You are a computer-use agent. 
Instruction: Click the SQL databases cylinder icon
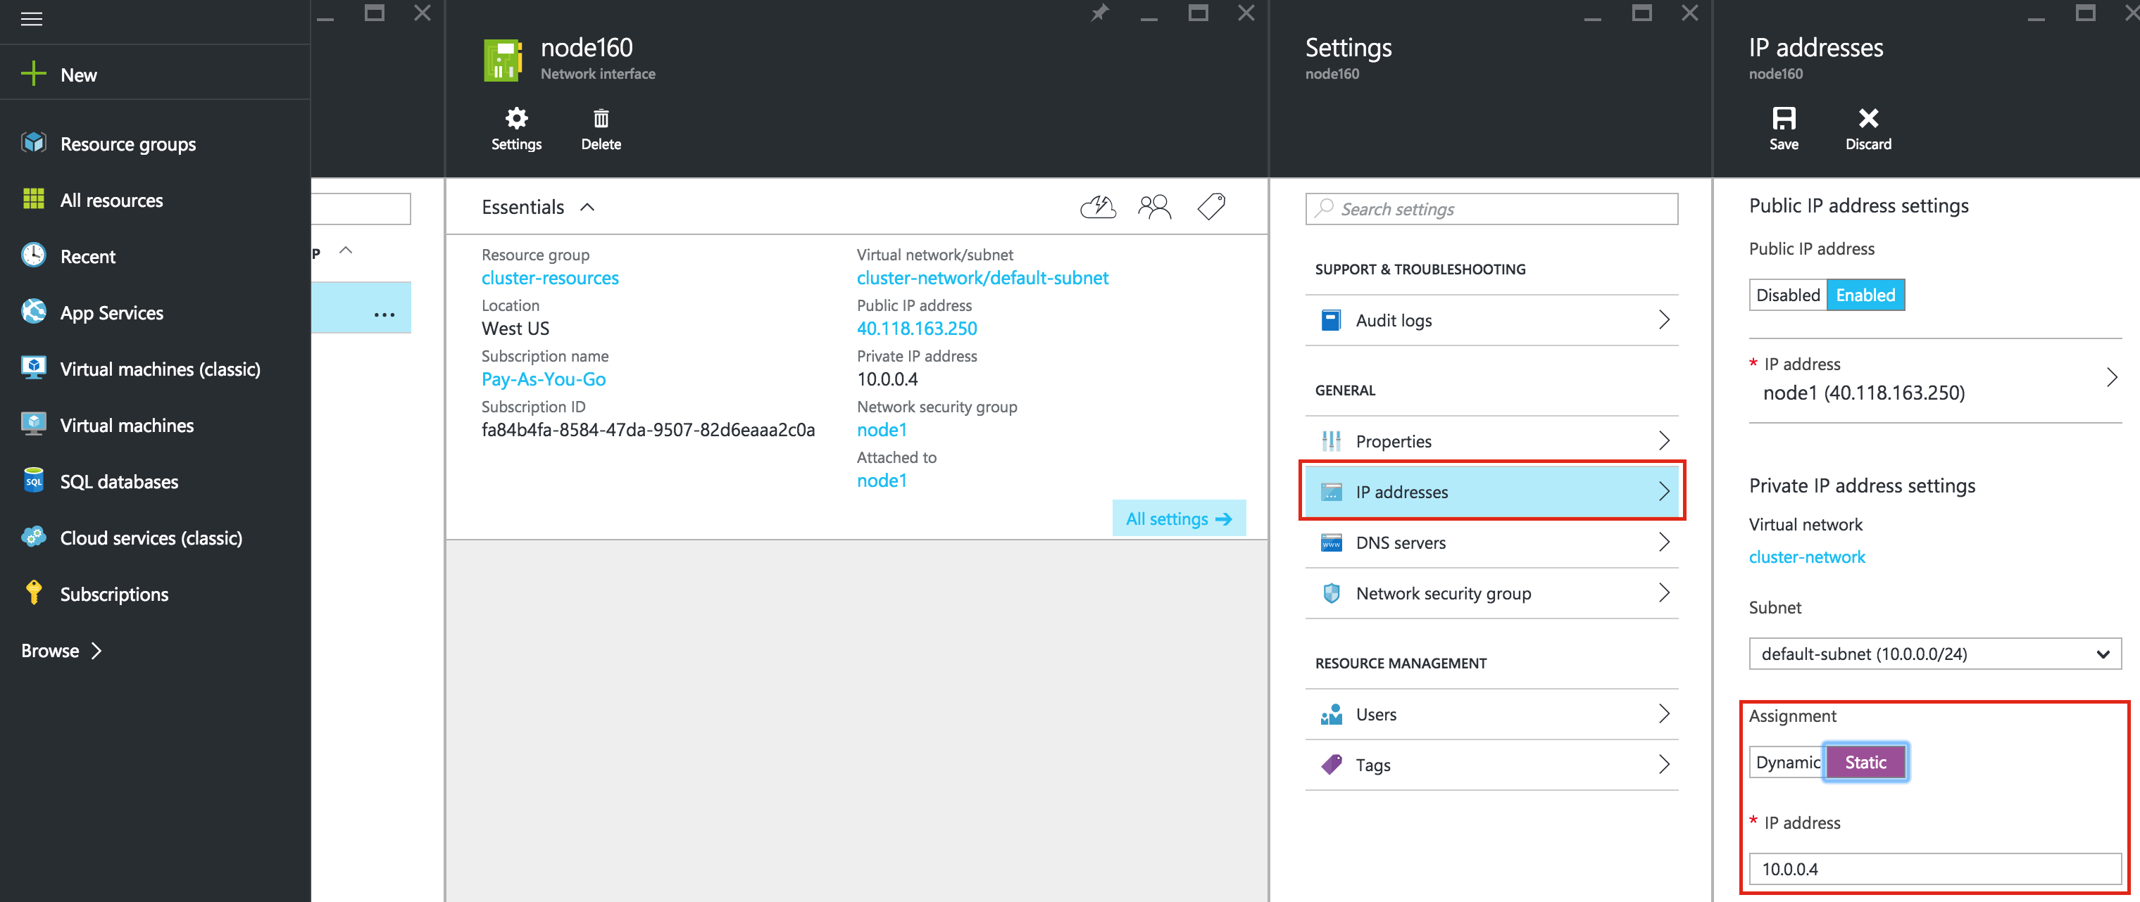click(33, 480)
